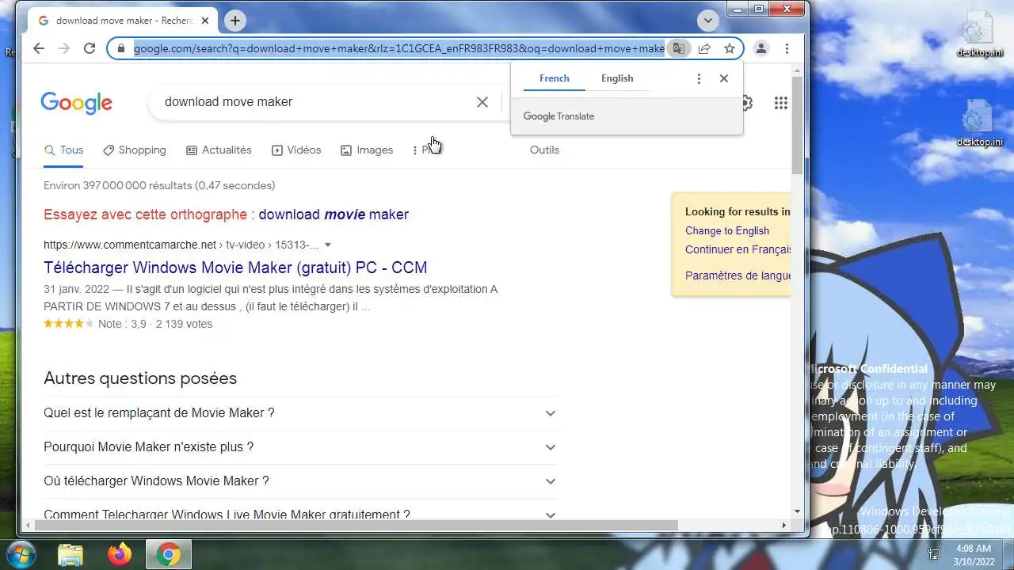
Task: Switch to the Vidéos results tab
Action: [296, 150]
